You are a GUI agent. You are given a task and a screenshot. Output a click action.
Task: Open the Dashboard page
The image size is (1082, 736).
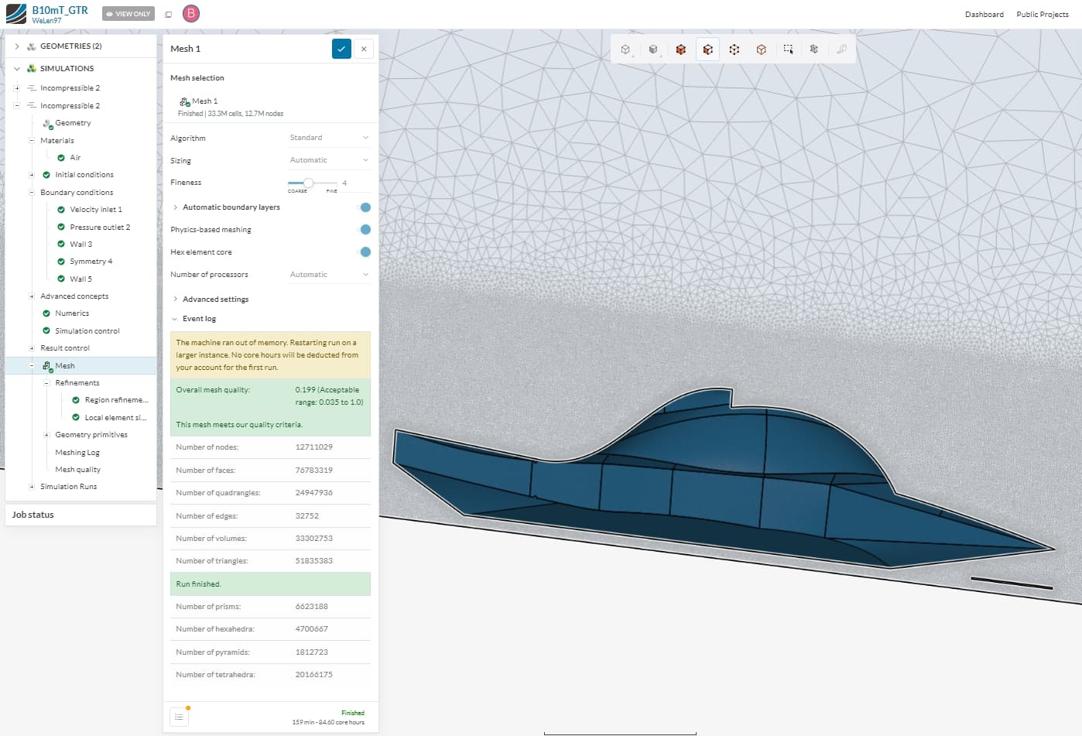(984, 14)
